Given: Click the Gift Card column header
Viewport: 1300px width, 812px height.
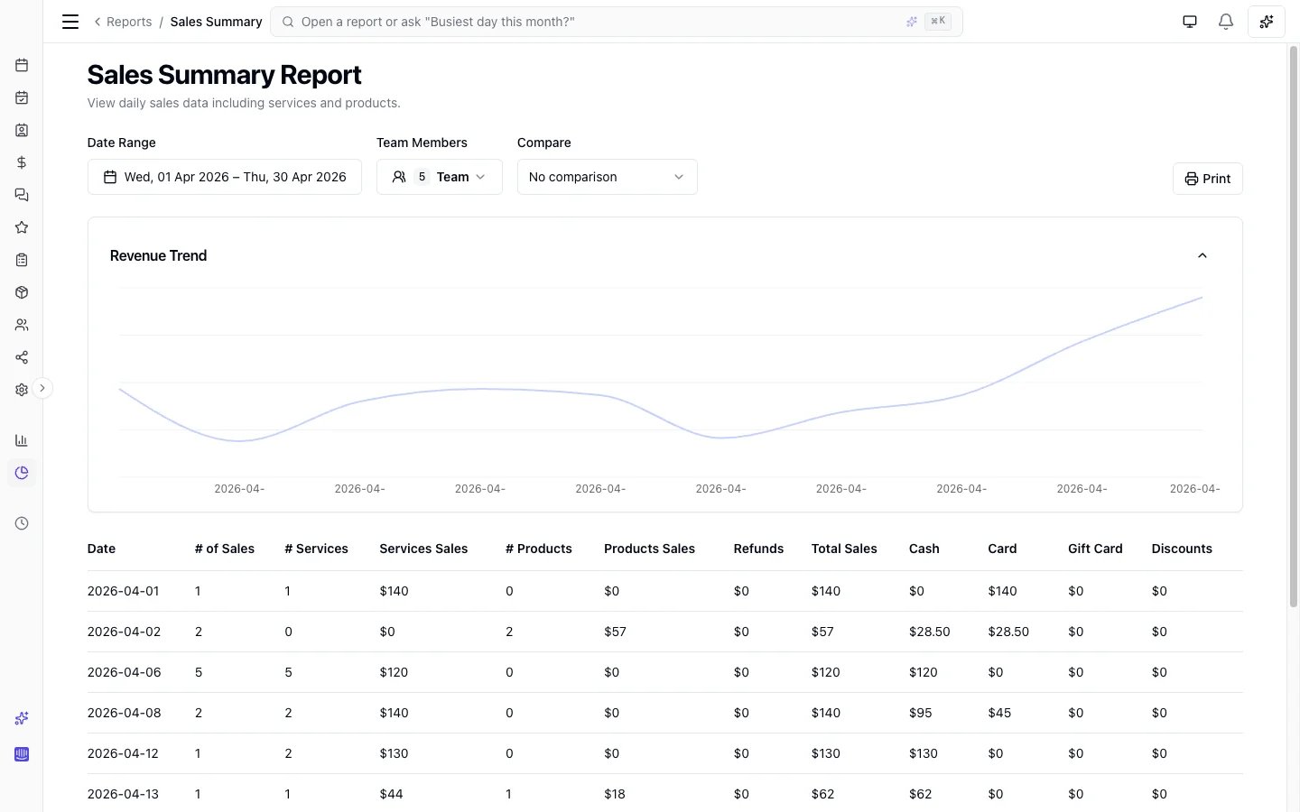Looking at the screenshot, I should coord(1095,549).
